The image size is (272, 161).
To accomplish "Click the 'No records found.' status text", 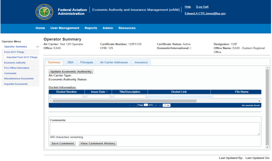I will [x=251, y=105].
